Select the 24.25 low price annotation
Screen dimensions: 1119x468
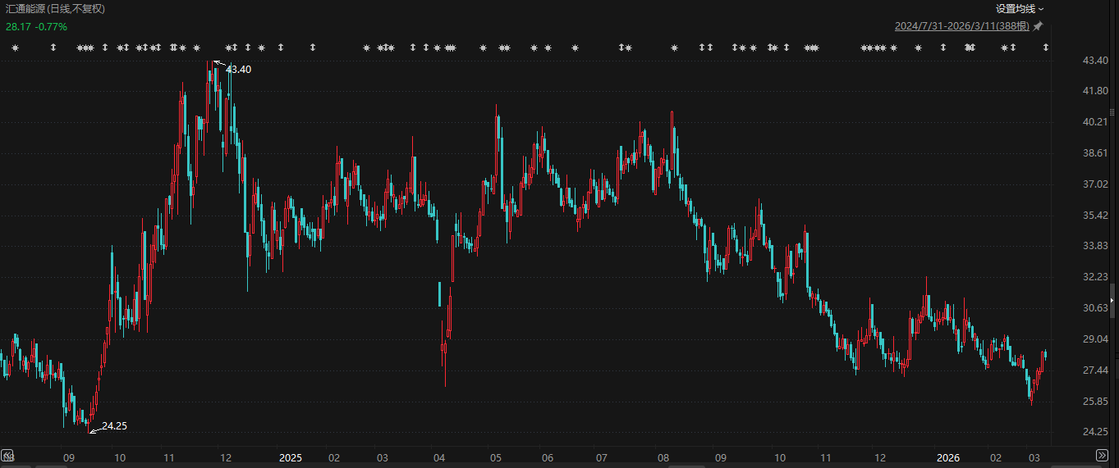click(x=115, y=426)
